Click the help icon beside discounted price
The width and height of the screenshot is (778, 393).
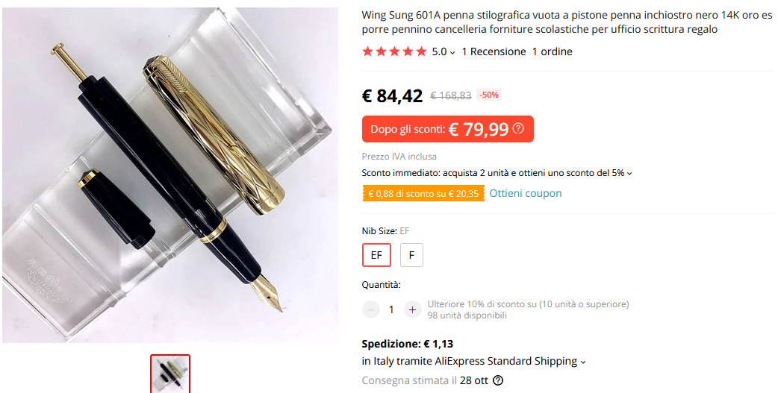518,129
